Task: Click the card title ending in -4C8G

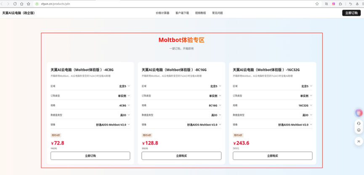Action: 82,70
